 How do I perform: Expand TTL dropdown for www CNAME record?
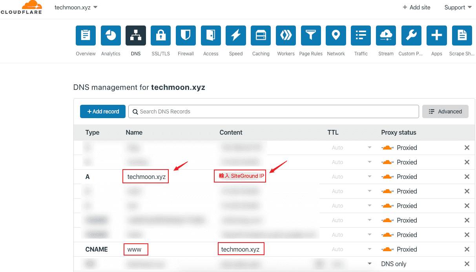pos(369,249)
